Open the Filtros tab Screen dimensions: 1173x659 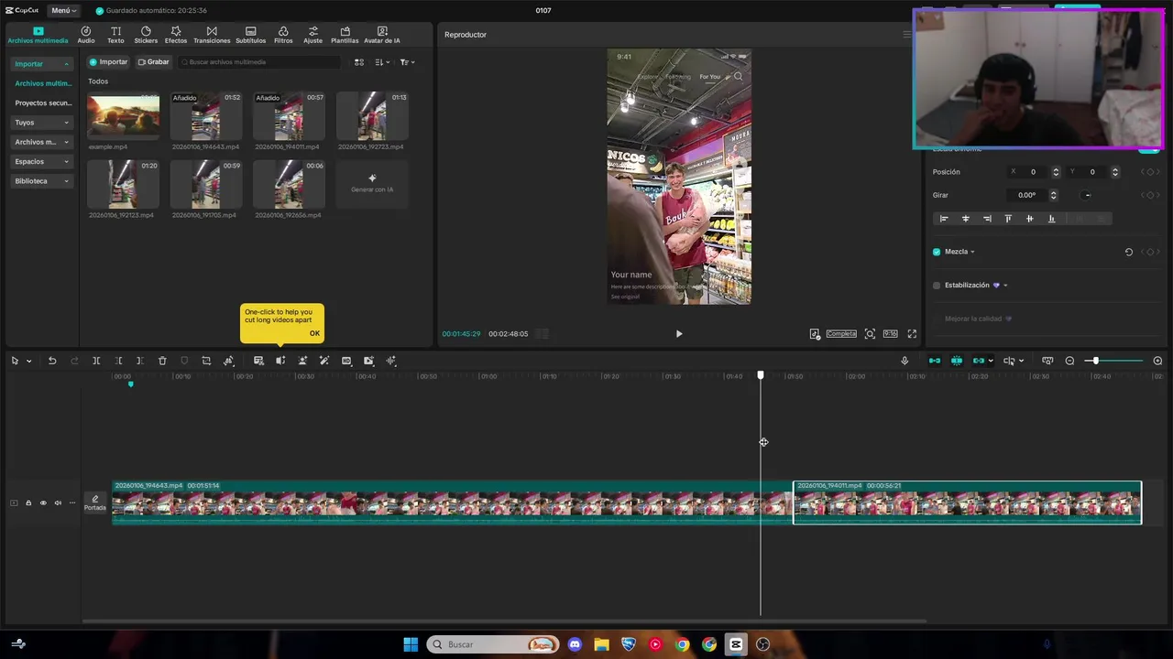tap(283, 35)
